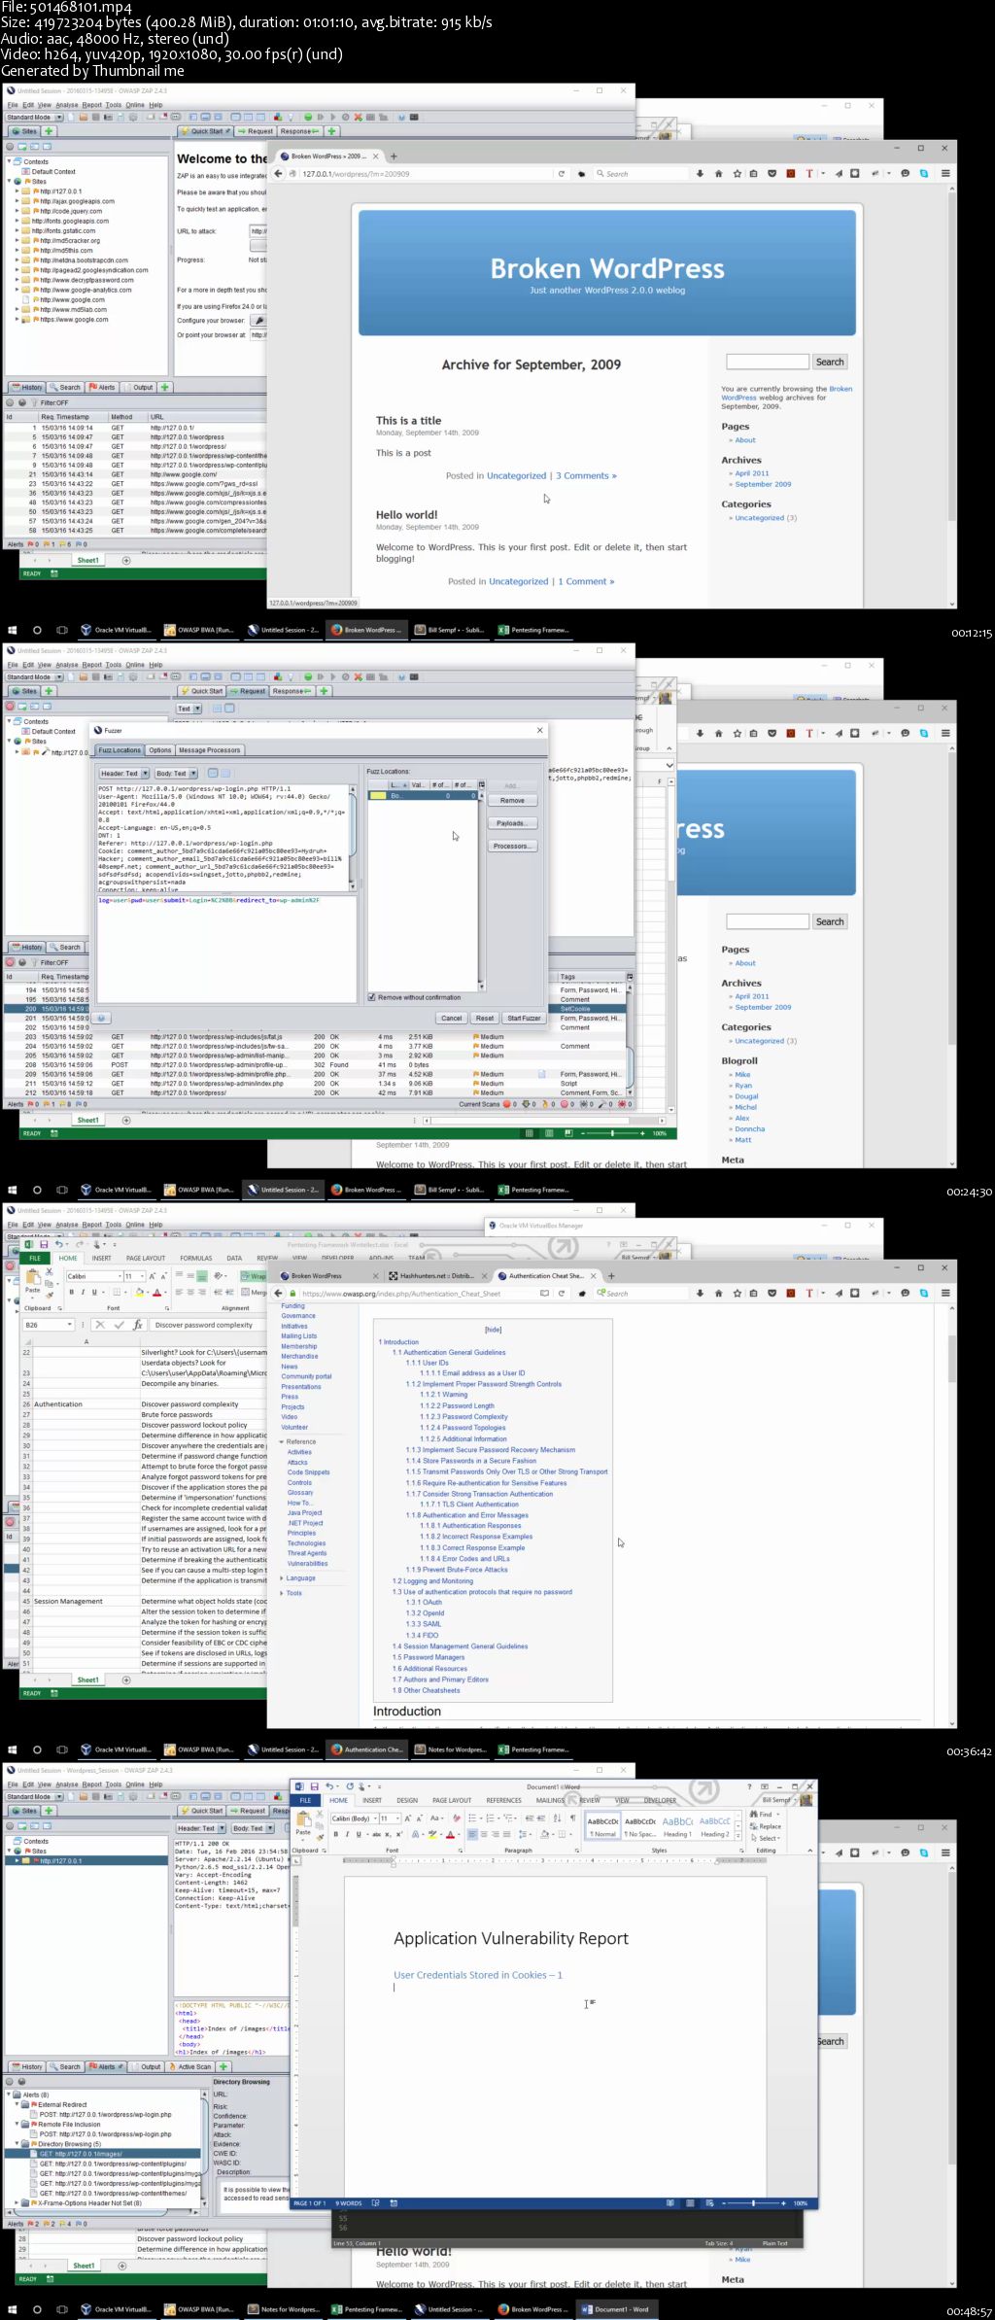Toggle Excel Wrap Text button
Viewport: 995px width, 2320px height.
(254, 1276)
